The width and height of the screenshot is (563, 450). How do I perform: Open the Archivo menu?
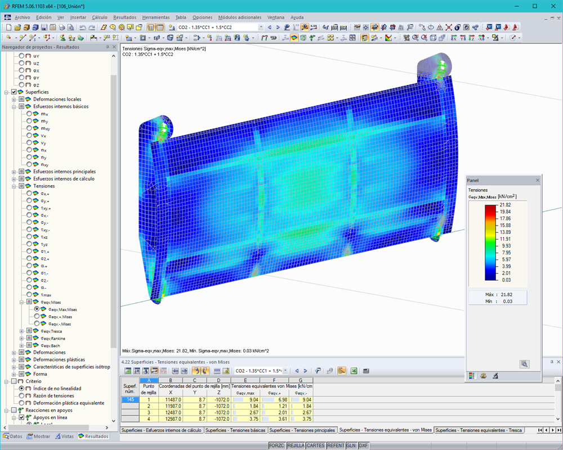[x=23, y=17]
